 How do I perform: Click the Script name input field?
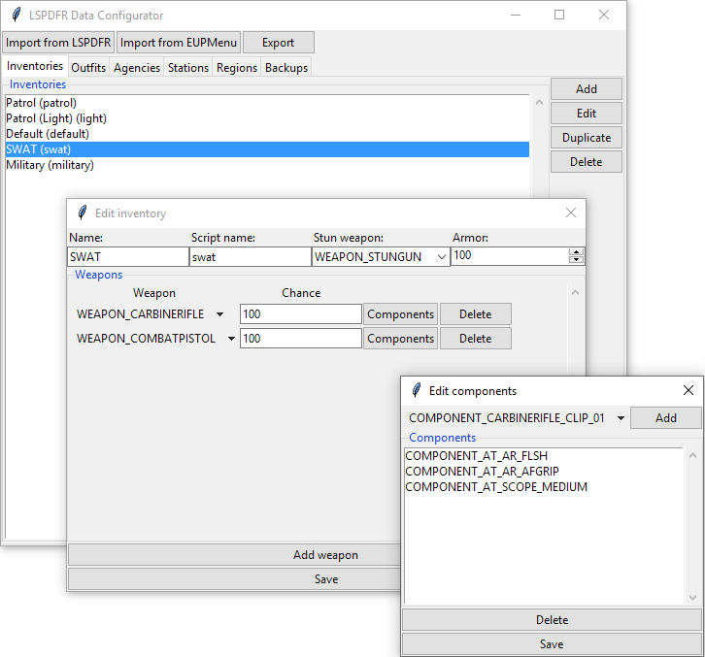click(x=250, y=257)
